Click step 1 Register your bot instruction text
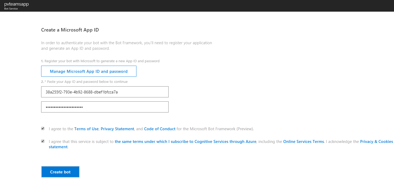 pos(100,61)
